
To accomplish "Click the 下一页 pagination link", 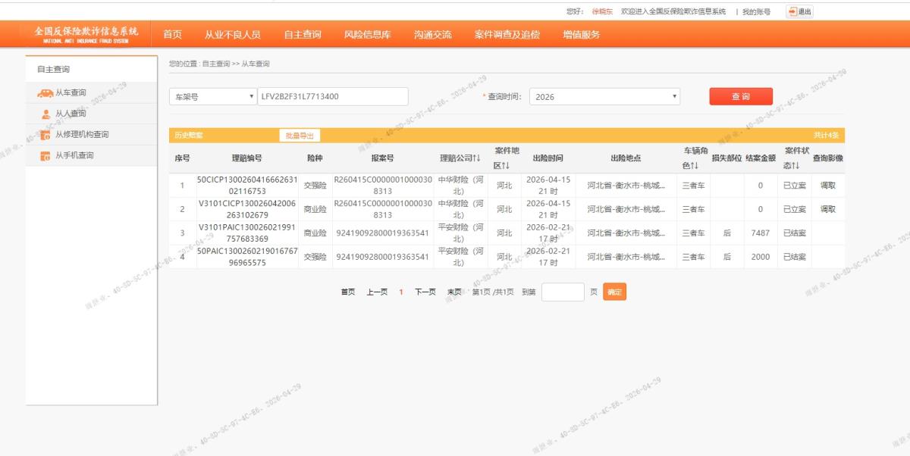I will (425, 292).
